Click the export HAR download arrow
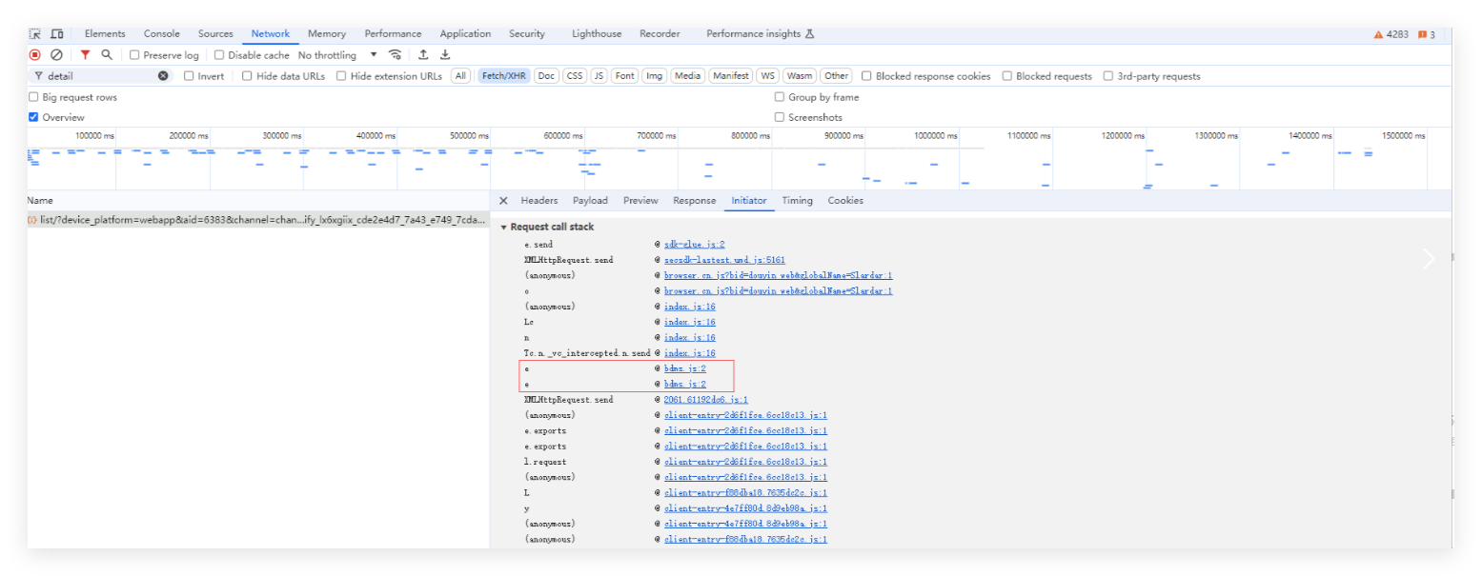 445,55
